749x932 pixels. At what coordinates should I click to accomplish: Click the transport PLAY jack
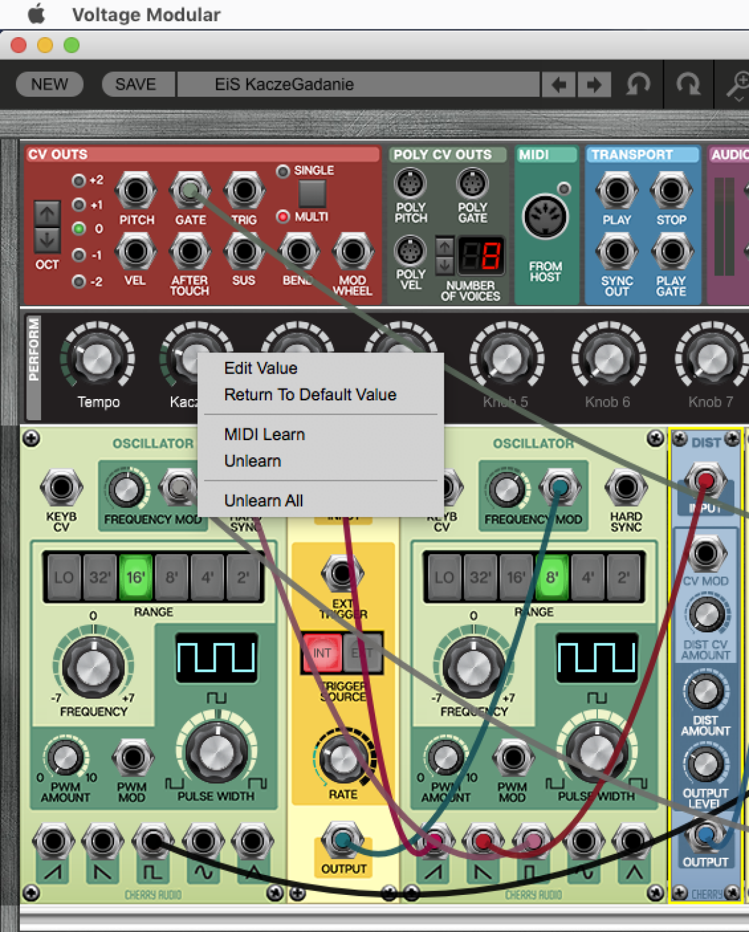tap(617, 190)
